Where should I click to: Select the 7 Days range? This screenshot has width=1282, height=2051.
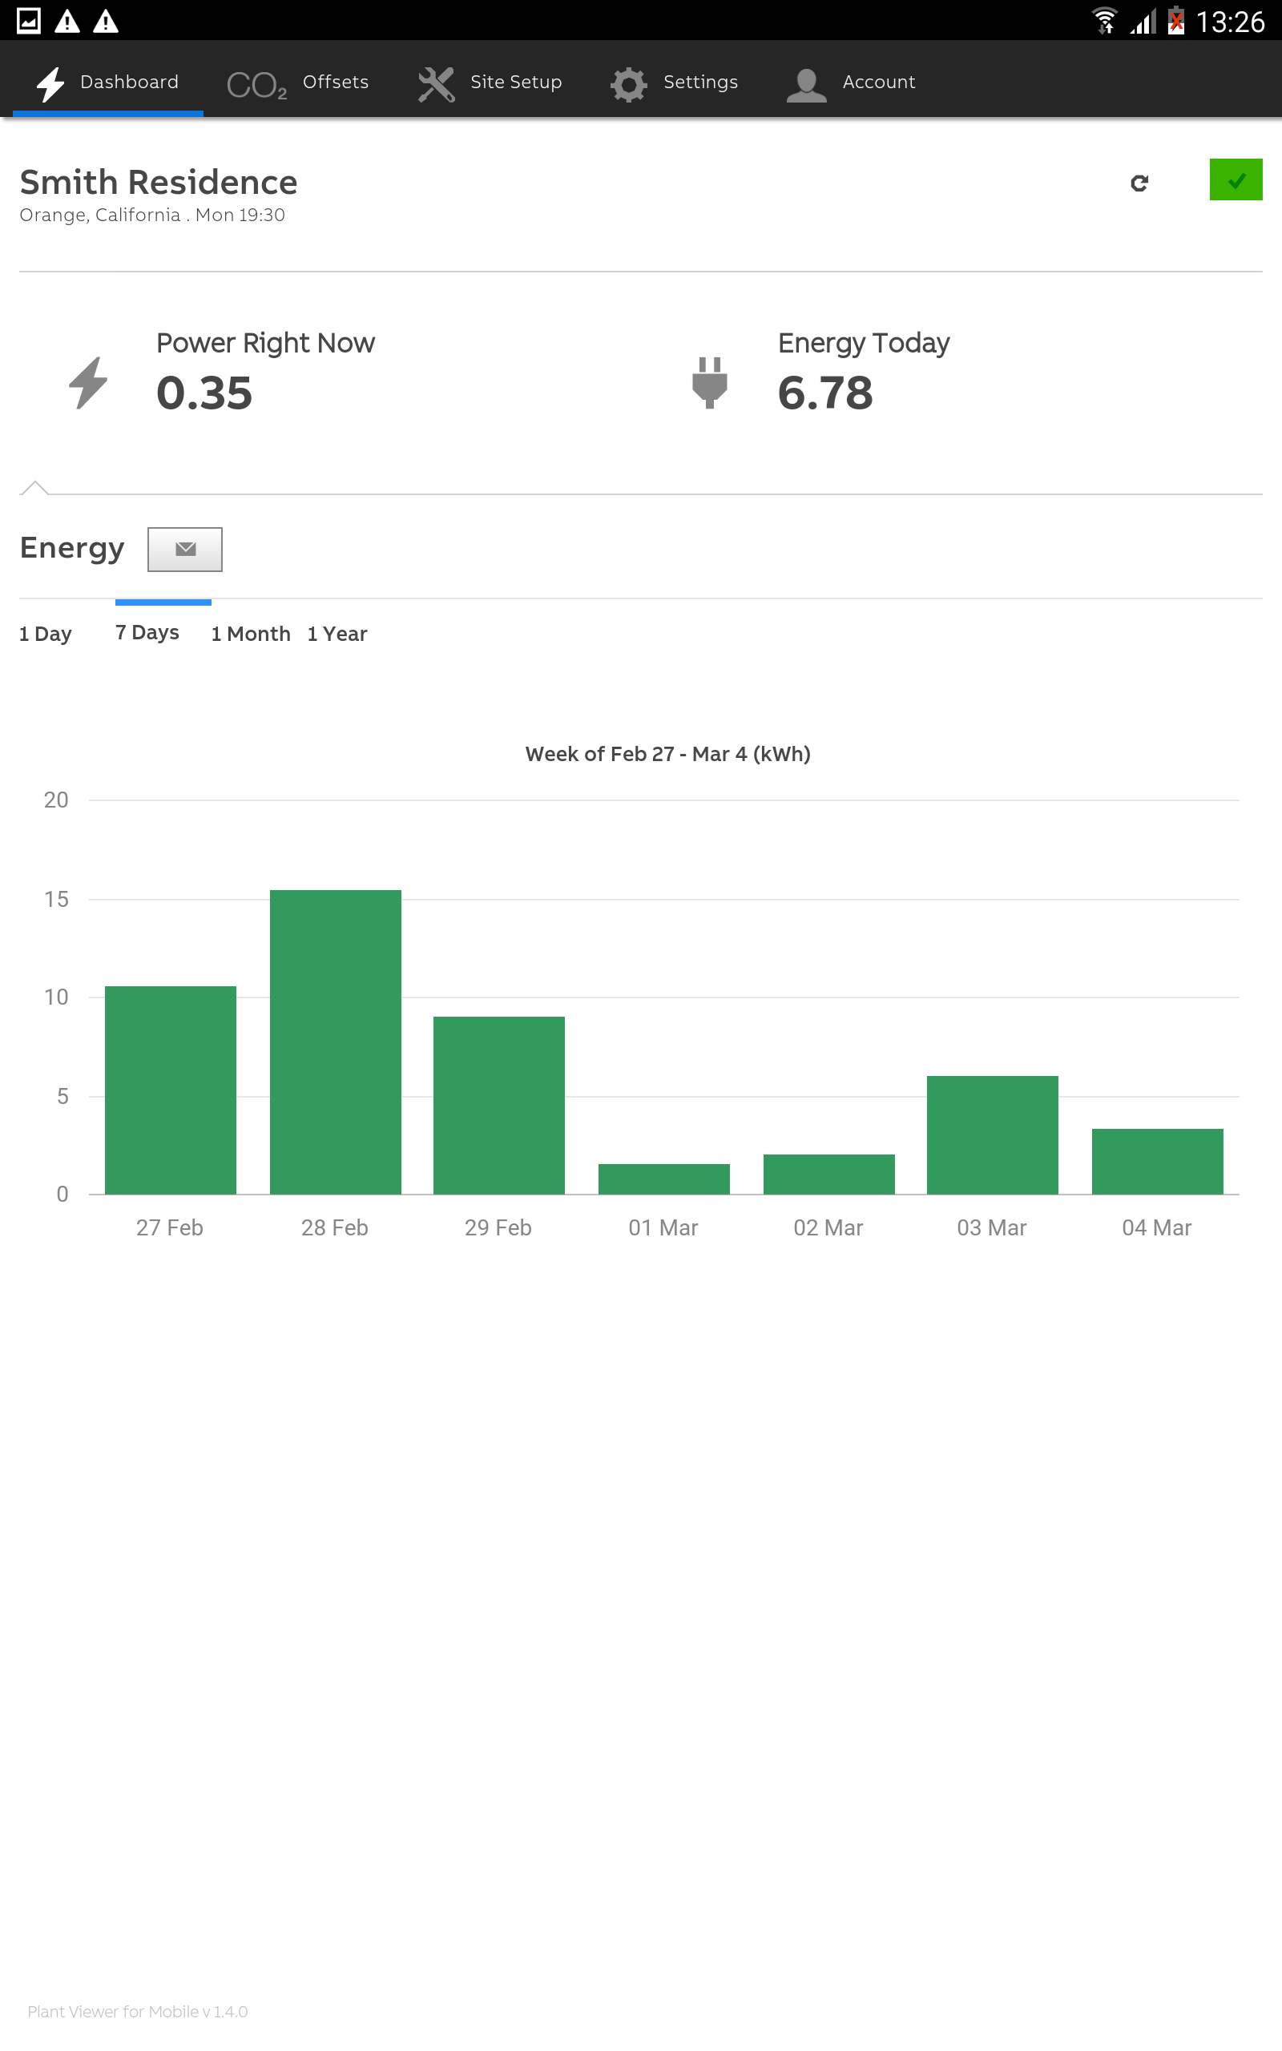point(147,632)
